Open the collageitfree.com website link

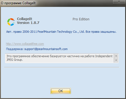[x=25, y=44]
